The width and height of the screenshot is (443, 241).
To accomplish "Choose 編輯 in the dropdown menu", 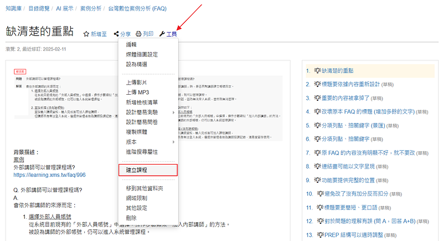I will click(x=131, y=45).
